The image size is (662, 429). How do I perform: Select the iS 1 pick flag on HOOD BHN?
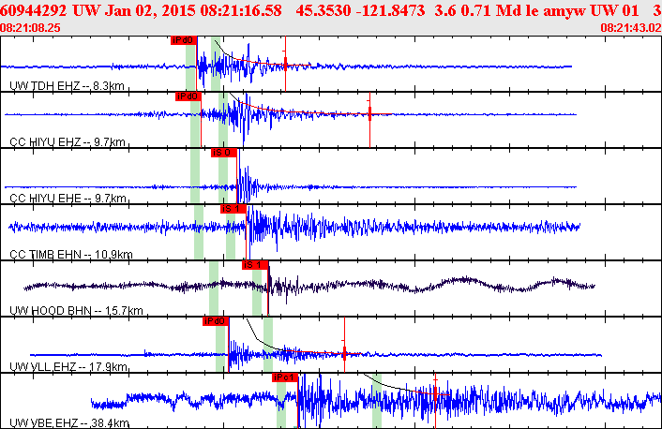pos(255,265)
